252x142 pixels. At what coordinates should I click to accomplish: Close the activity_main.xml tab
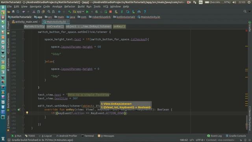click(x=39, y=22)
